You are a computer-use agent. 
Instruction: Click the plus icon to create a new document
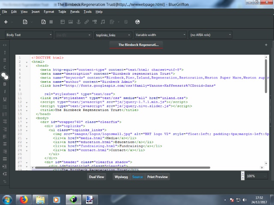(6, 22)
